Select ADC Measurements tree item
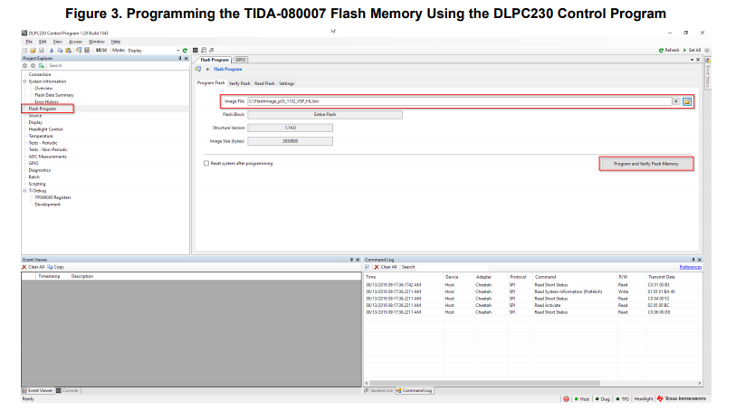Screen dimensions: 736x420 point(47,157)
